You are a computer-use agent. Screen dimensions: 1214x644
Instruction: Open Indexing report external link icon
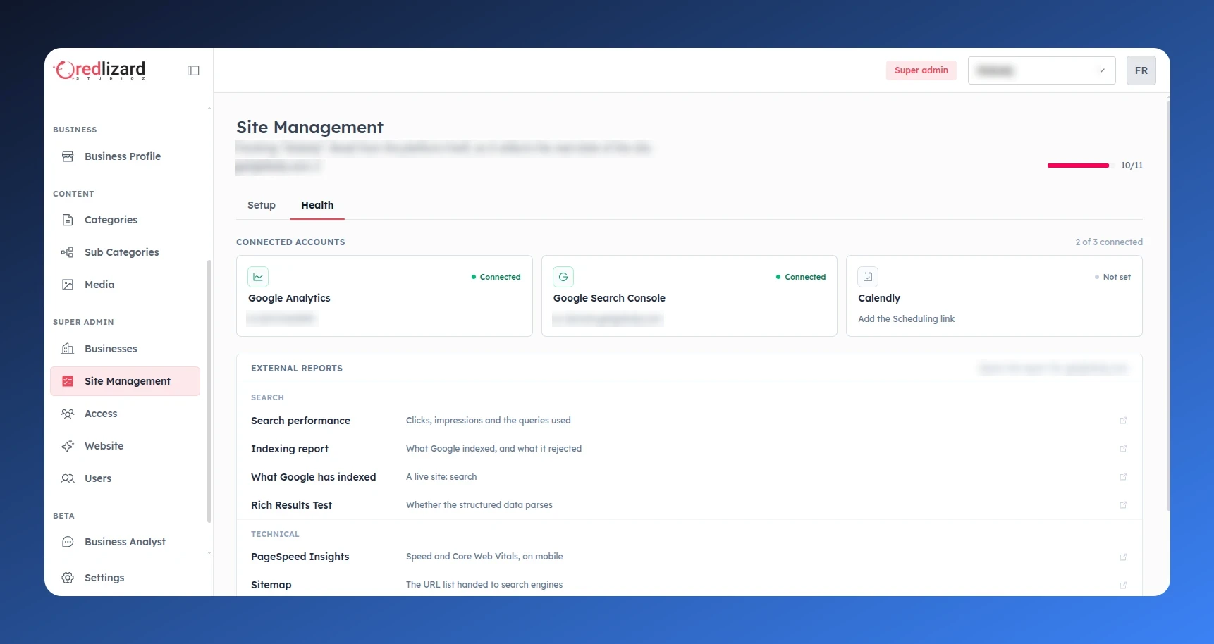click(1123, 449)
